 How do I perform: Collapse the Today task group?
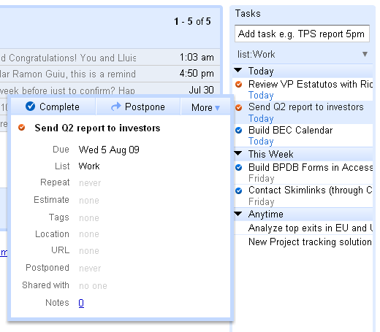[x=237, y=70]
